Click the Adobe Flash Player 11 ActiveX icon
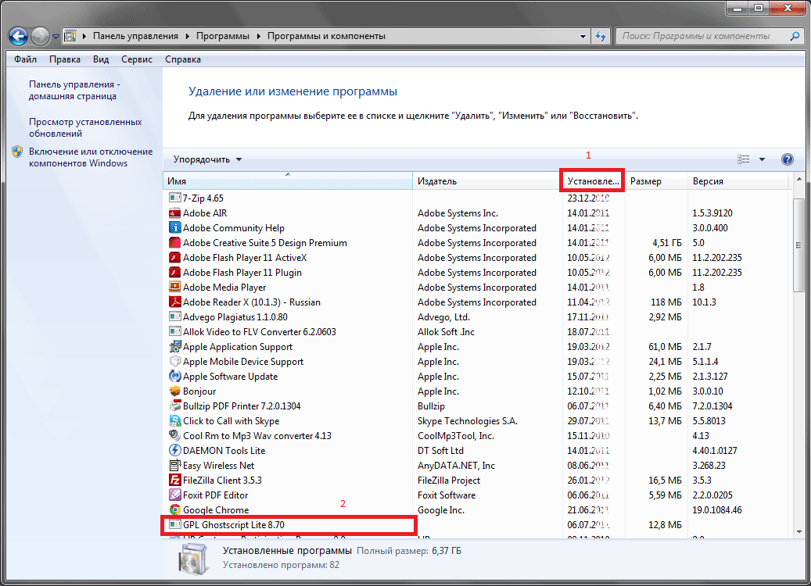Image resolution: width=811 pixels, height=586 pixels. coord(175,258)
